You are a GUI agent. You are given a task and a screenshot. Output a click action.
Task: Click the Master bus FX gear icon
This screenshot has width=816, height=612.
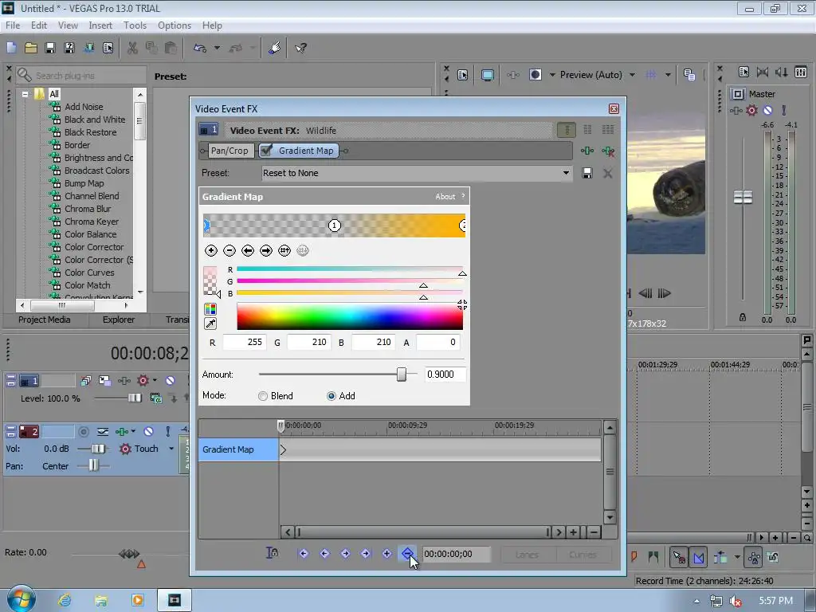[751, 110]
